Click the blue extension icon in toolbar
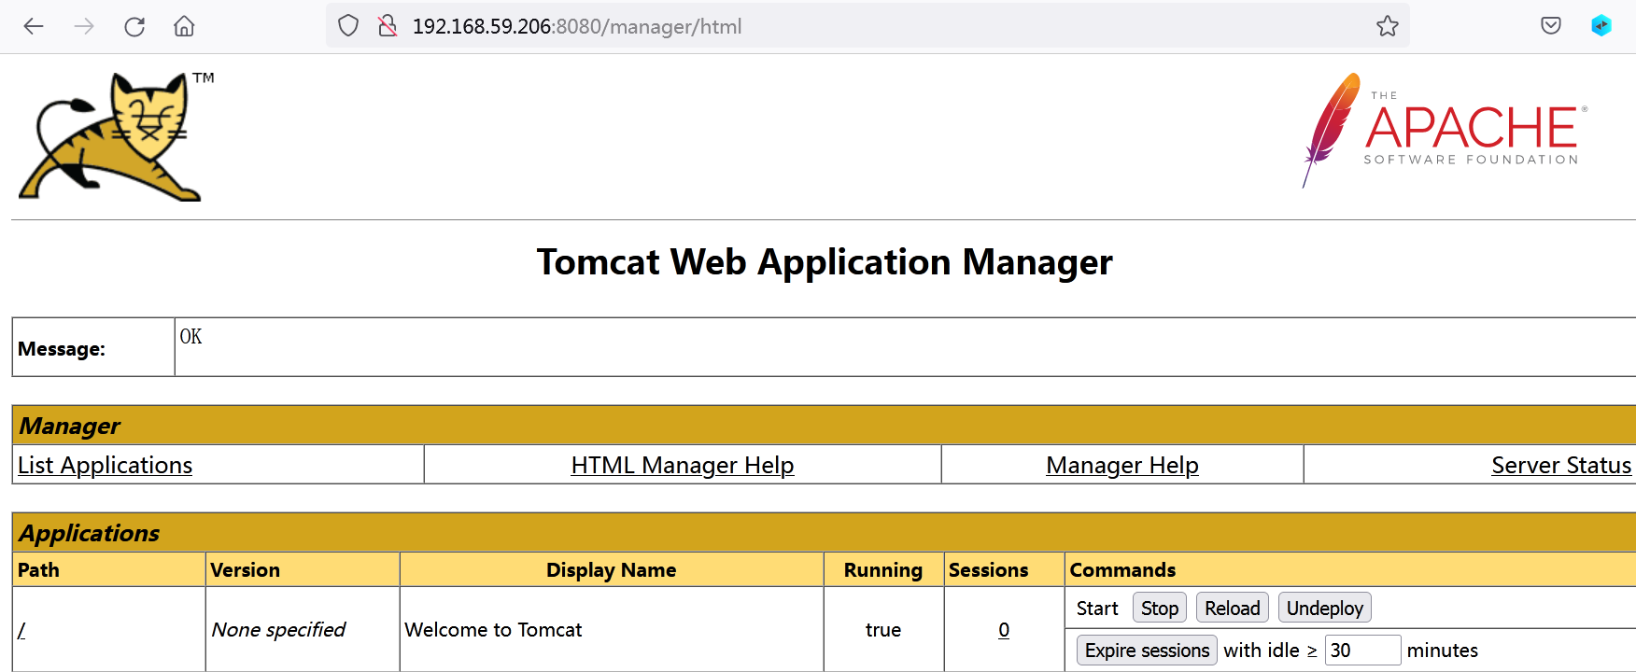The image size is (1636, 672). (x=1601, y=26)
